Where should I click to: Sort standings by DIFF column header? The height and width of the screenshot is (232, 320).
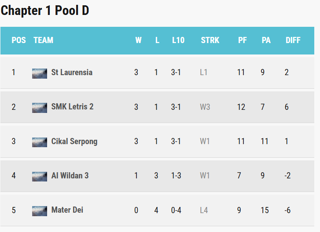(293, 40)
